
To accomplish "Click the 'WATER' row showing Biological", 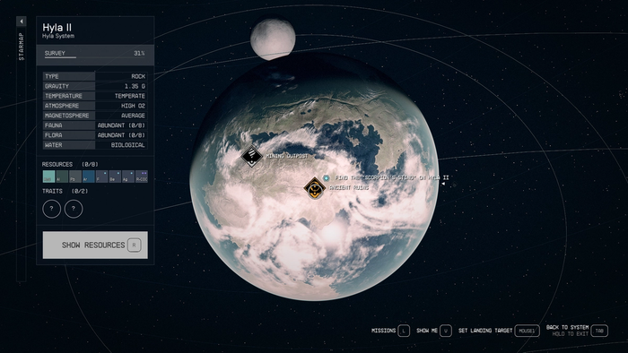I will (95, 145).
